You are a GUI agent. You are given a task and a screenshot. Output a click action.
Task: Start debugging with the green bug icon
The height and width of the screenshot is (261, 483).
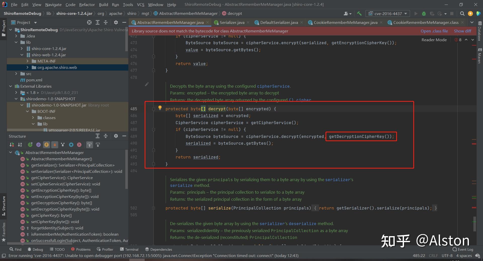click(424, 14)
